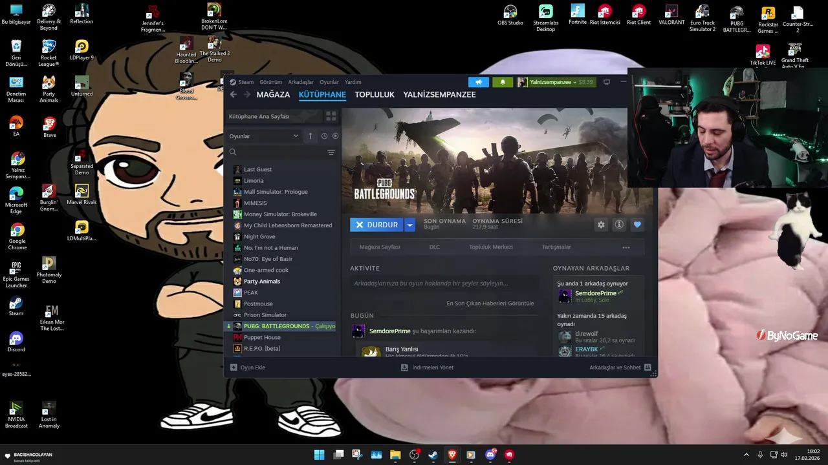The width and height of the screenshot is (828, 465).
Task: Open the Görünüm menu
Action: pos(271,82)
